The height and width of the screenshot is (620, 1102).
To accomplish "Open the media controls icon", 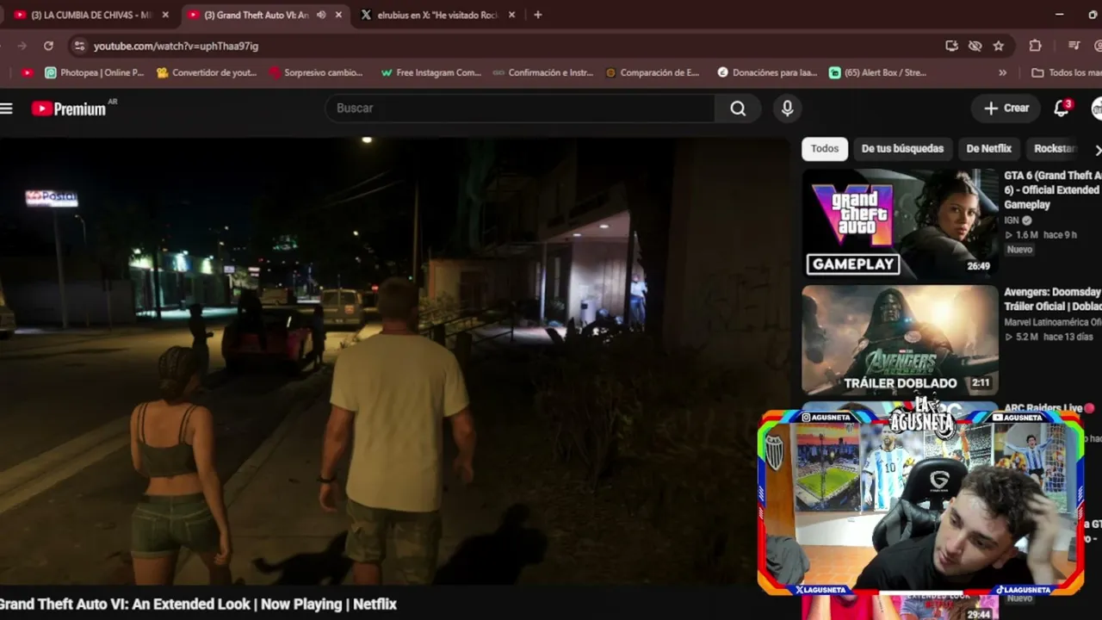I will 1074,46.
